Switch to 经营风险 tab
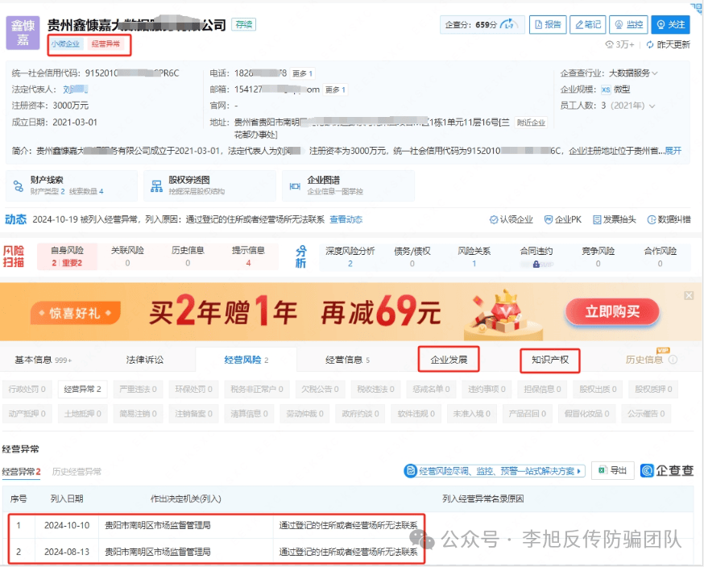Image resolution: width=704 pixels, height=567 pixels. click(x=246, y=360)
